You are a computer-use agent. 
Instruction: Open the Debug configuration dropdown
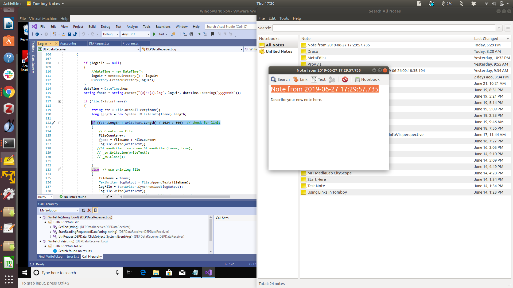click(x=111, y=34)
